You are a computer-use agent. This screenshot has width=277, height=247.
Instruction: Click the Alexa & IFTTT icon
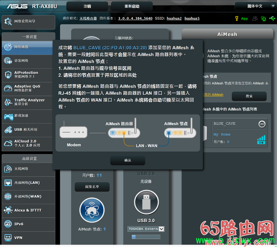[x=8, y=210]
